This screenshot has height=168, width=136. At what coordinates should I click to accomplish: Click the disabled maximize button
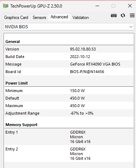[113, 6]
